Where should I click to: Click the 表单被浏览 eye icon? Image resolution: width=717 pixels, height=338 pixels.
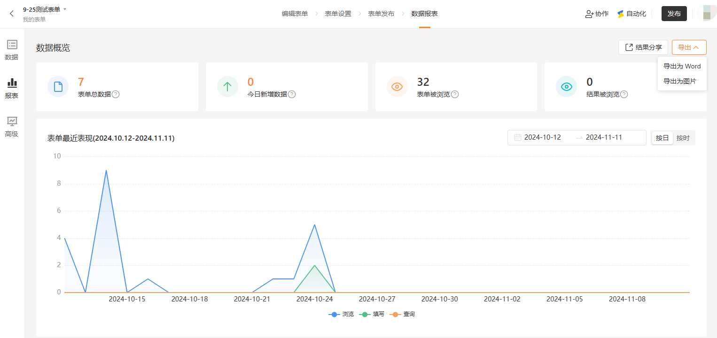397,87
